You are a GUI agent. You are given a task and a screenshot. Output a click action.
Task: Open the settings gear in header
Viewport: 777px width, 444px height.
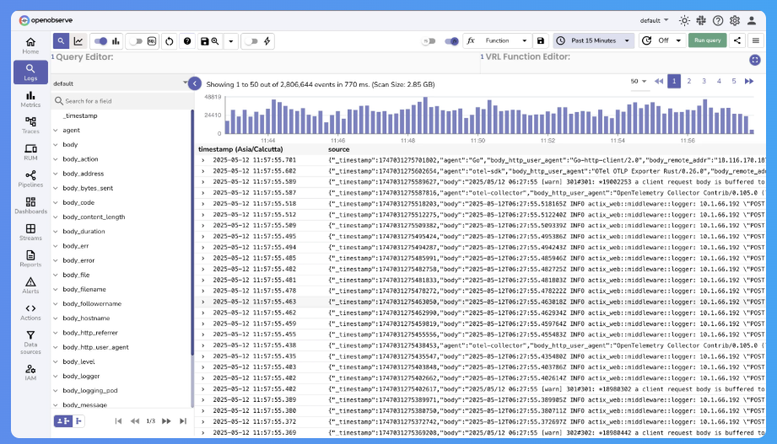pos(735,20)
